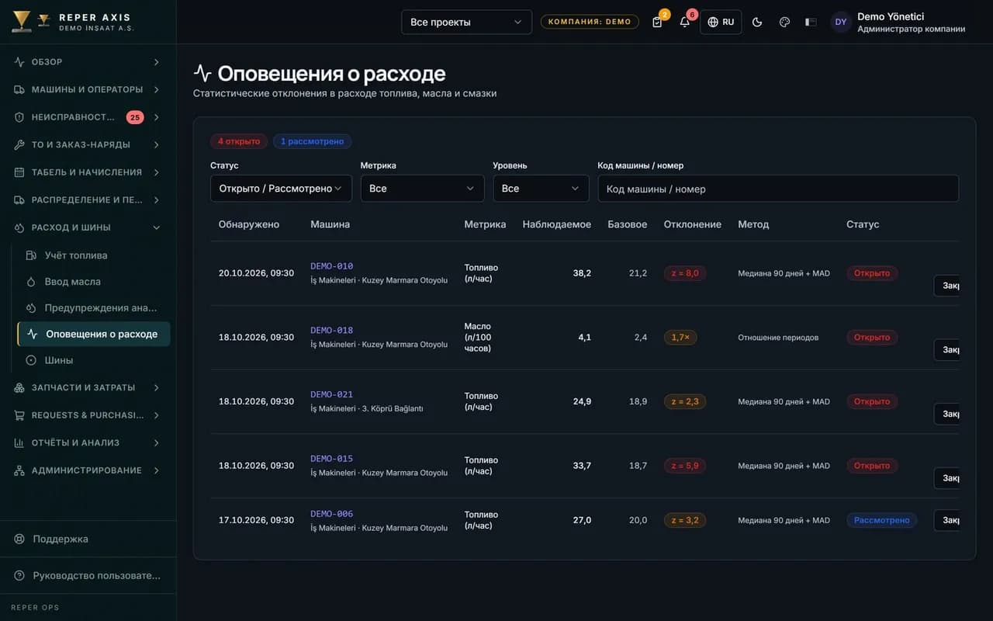This screenshot has width=993, height=621.
Task: Click the Компания: Demo badge
Action: click(x=590, y=22)
